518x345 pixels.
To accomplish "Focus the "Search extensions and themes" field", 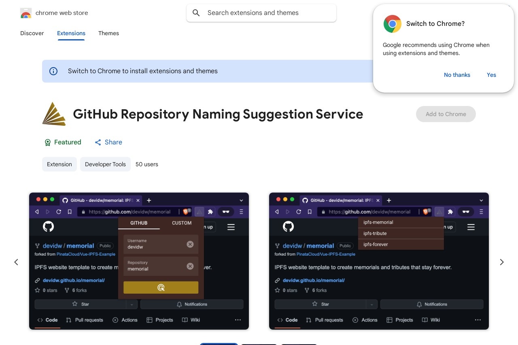I will pos(261,13).
